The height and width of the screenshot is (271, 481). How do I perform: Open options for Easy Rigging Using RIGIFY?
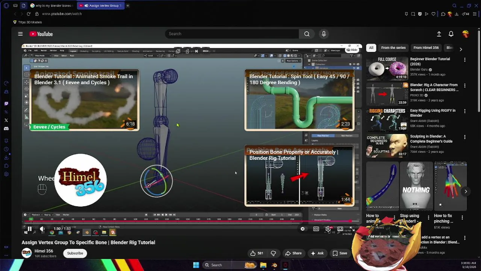[465, 111]
